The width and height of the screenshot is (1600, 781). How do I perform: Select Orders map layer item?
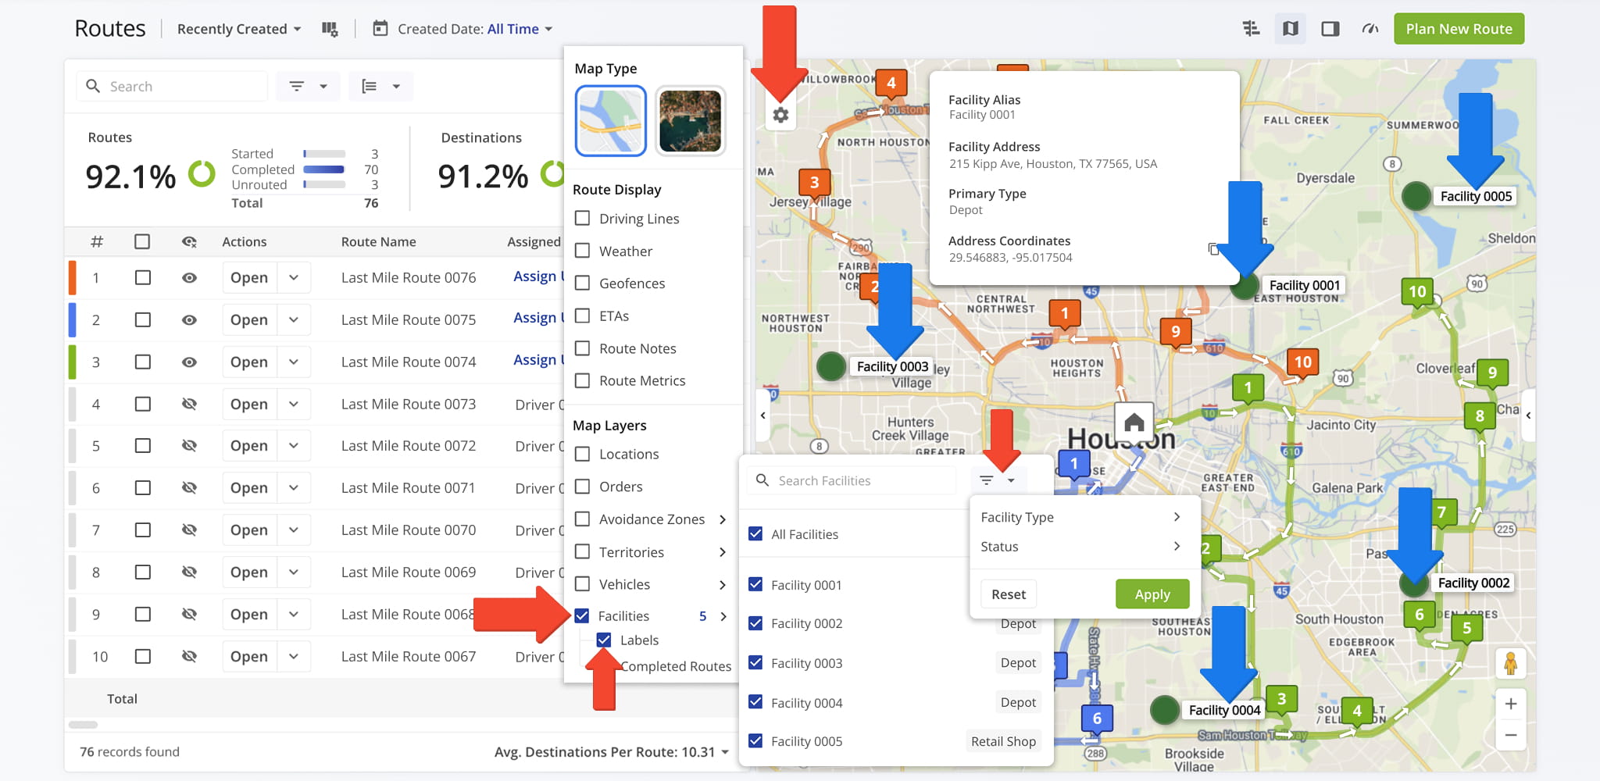point(620,487)
